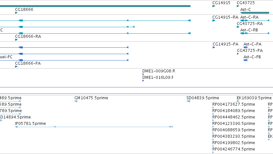273x154 pixels.
Task: Click the CG18666-PA protein label
Action: click(x=28, y=63)
